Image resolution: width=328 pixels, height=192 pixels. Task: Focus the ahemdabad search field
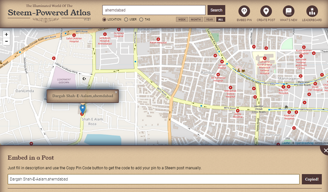(154, 10)
